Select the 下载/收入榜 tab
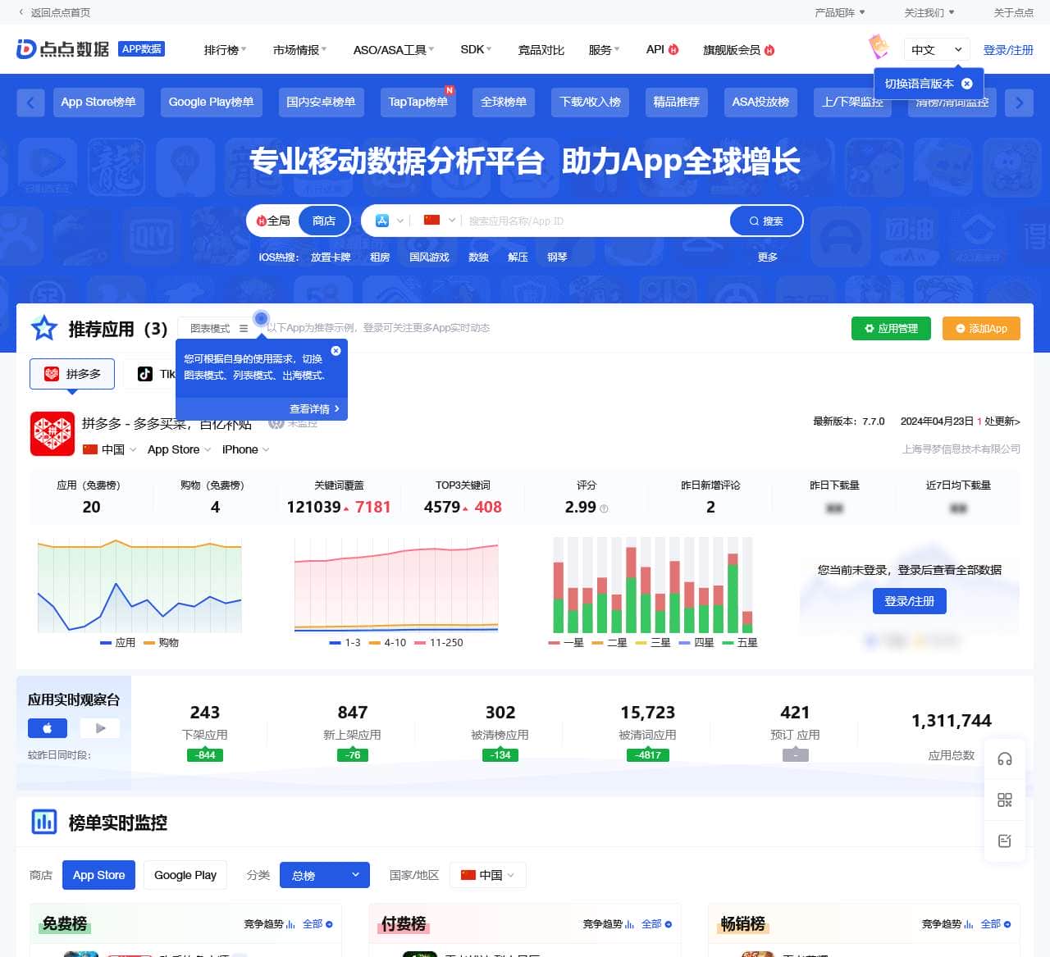The image size is (1050, 957). [590, 102]
